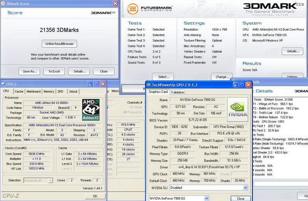Click the Device ID 10DE - 0292 value
This screenshot has width=308, height=201.
pos(179,127)
